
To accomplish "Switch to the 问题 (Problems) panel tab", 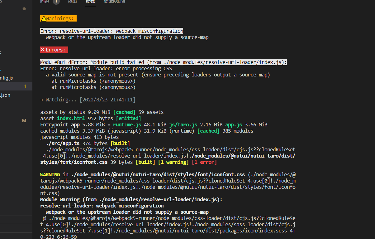I will [45, 2].
